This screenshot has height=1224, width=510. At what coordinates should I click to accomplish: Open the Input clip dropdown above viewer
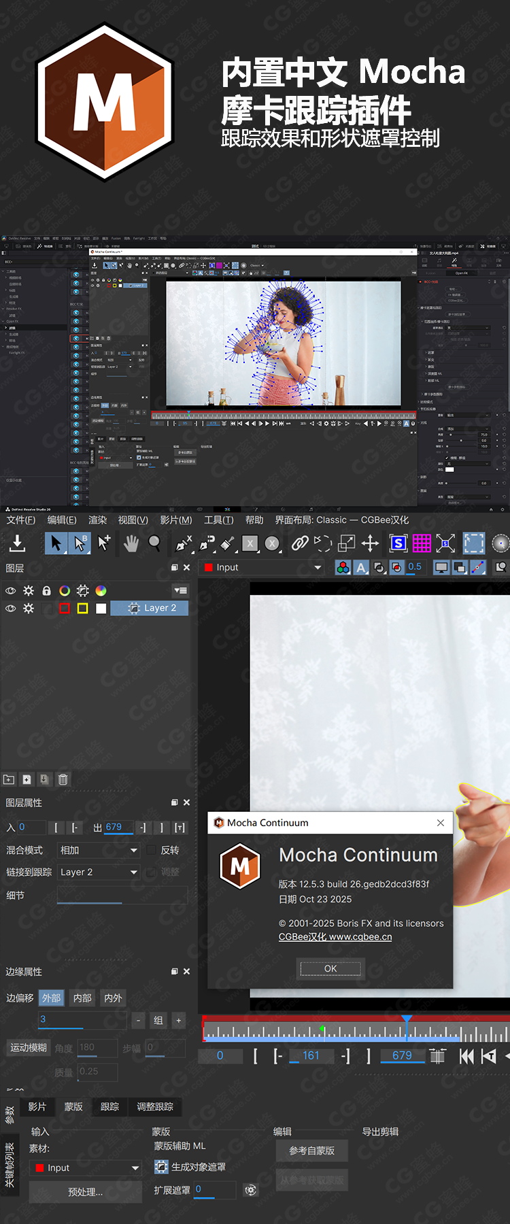[x=262, y=567]
